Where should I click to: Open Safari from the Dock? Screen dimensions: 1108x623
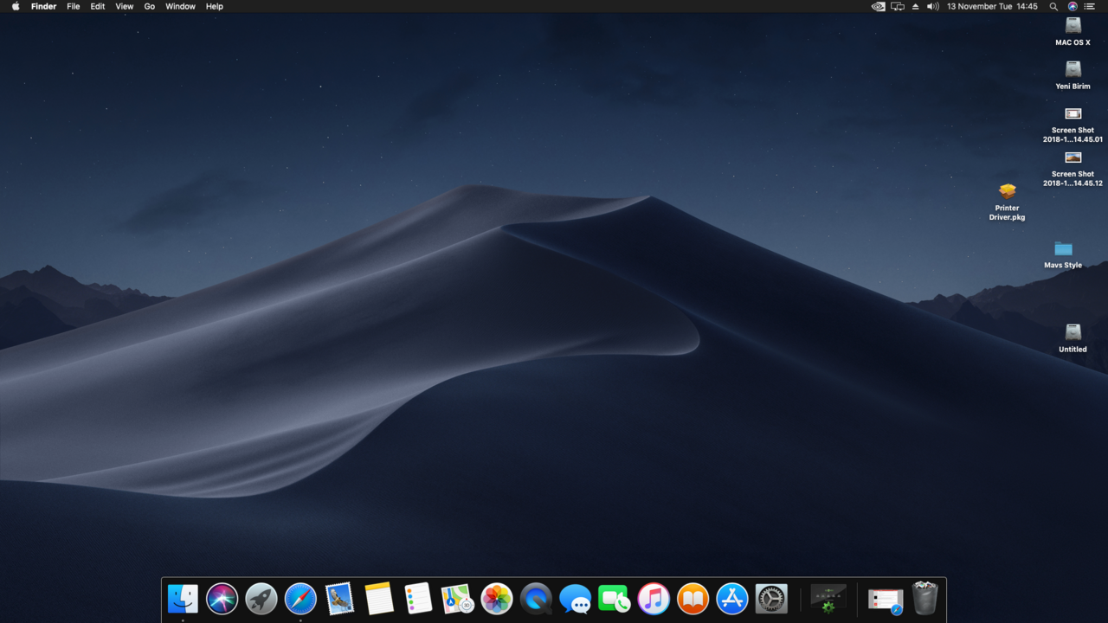pos(300,599)
